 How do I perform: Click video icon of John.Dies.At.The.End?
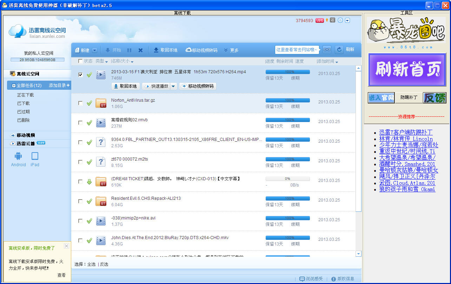[x=101, y=241]
